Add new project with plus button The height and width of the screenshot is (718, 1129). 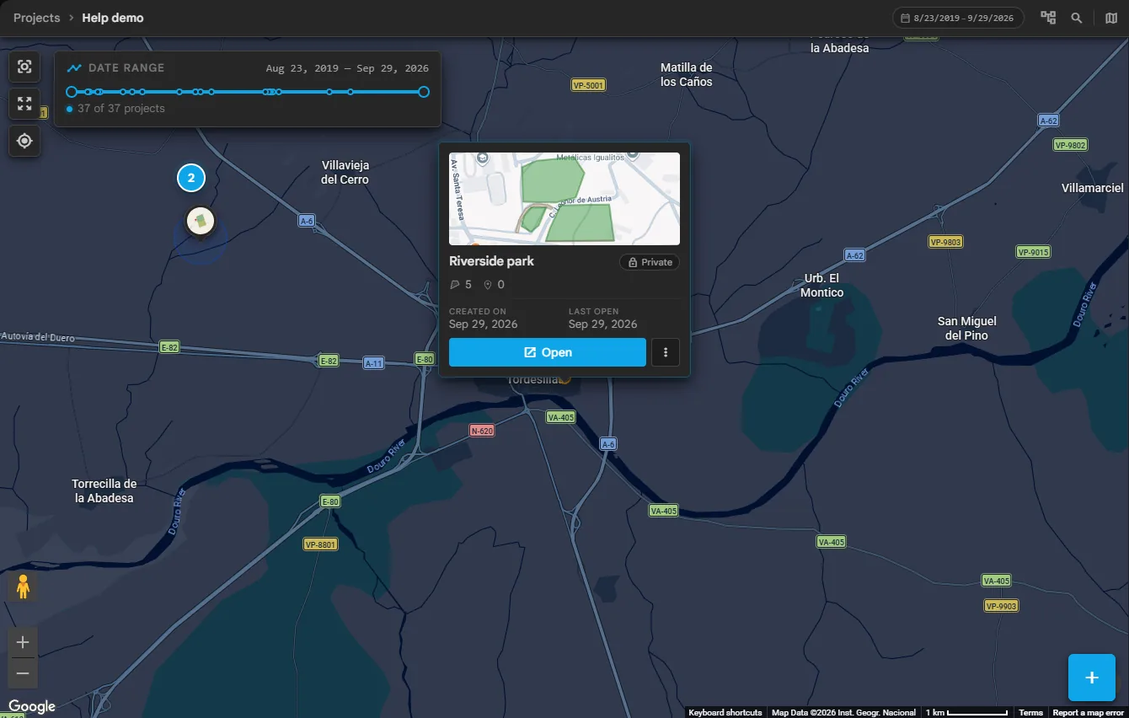click(1092, 678)
